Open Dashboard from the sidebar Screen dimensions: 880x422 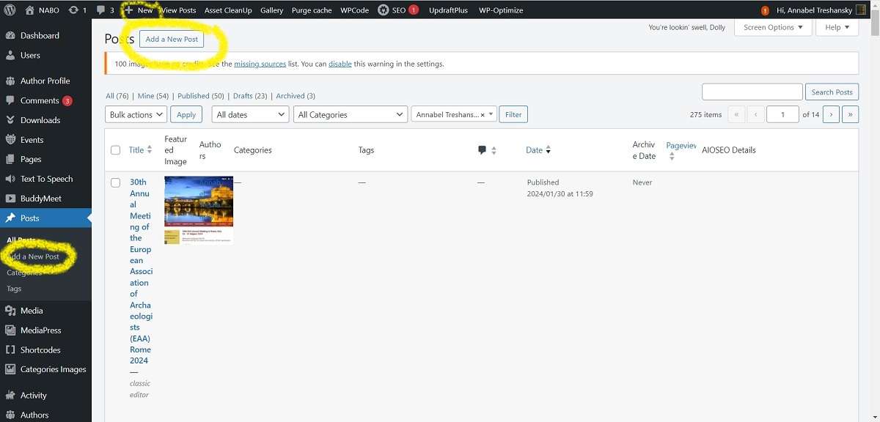(40, 35)
